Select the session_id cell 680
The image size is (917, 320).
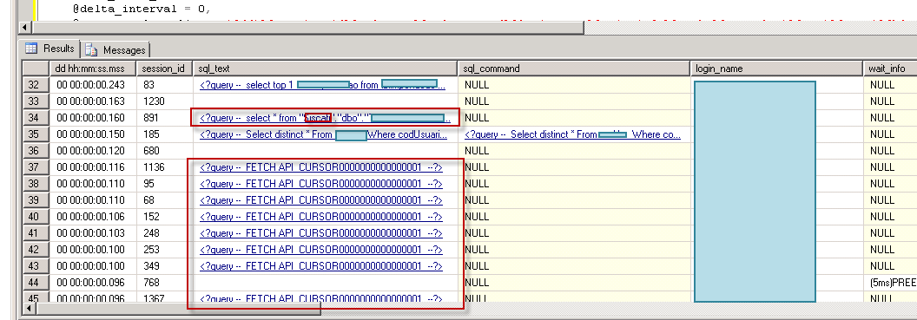pos(164,151)
